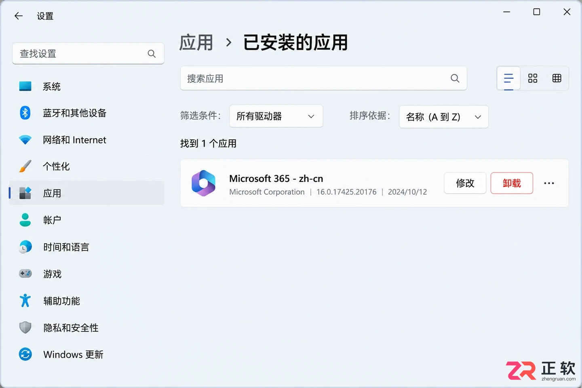Click the search icon in 查找设置 box
This screenshot has width=582, height=388.
tap(152, 54)
